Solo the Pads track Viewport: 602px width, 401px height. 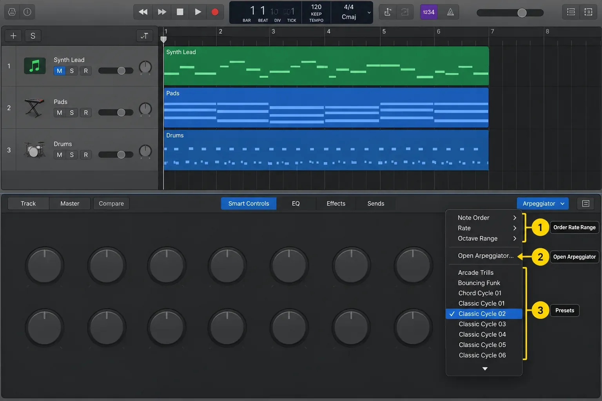point(72,113)
